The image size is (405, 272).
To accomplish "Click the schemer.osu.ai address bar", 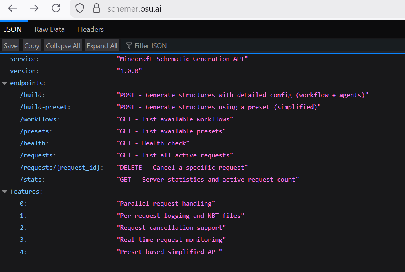I will [238, 9].
